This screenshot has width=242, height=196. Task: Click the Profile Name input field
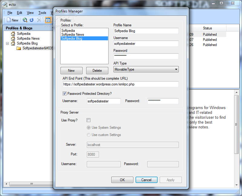coord(146,31)
